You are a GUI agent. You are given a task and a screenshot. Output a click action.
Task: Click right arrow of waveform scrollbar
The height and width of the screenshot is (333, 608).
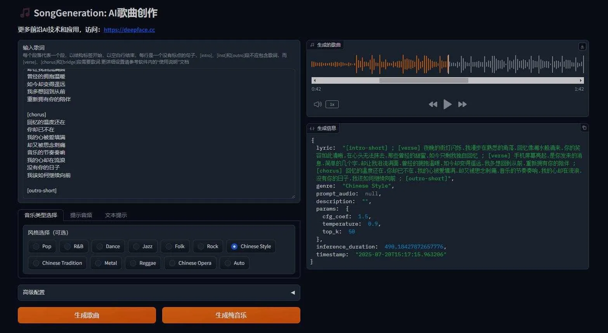580,81
